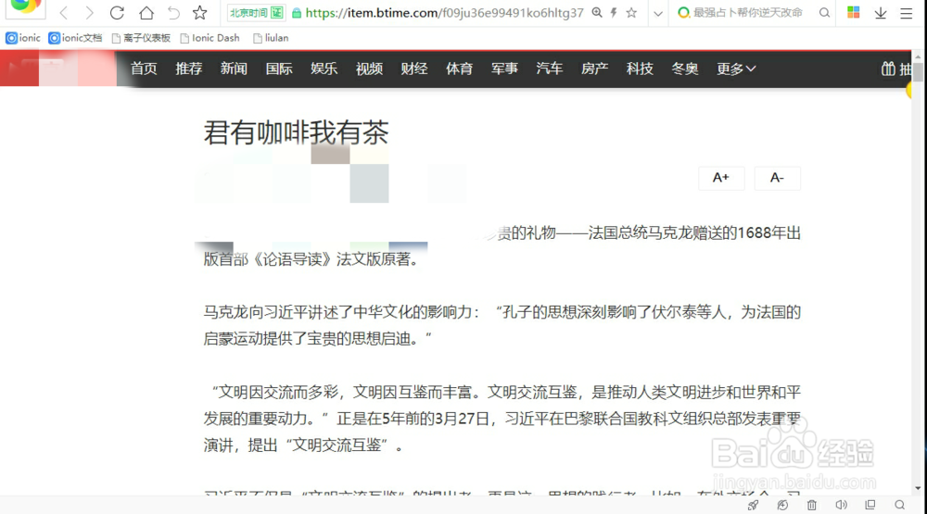Viewport: 927px width, 514px height.
Task: Click the lightning speed mode icon
Action: (x=614, y=12)
